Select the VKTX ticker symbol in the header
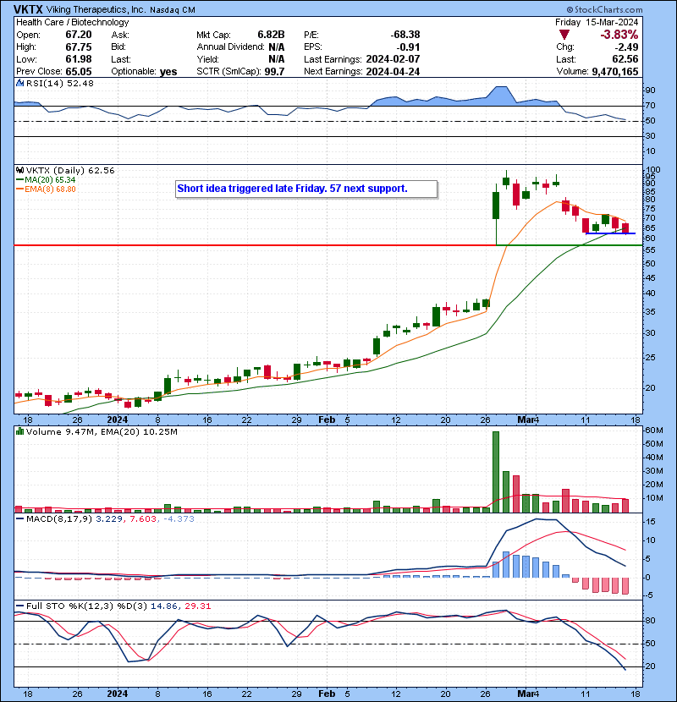This screenshot has height=702, width=677. click(x=28, y=9)
